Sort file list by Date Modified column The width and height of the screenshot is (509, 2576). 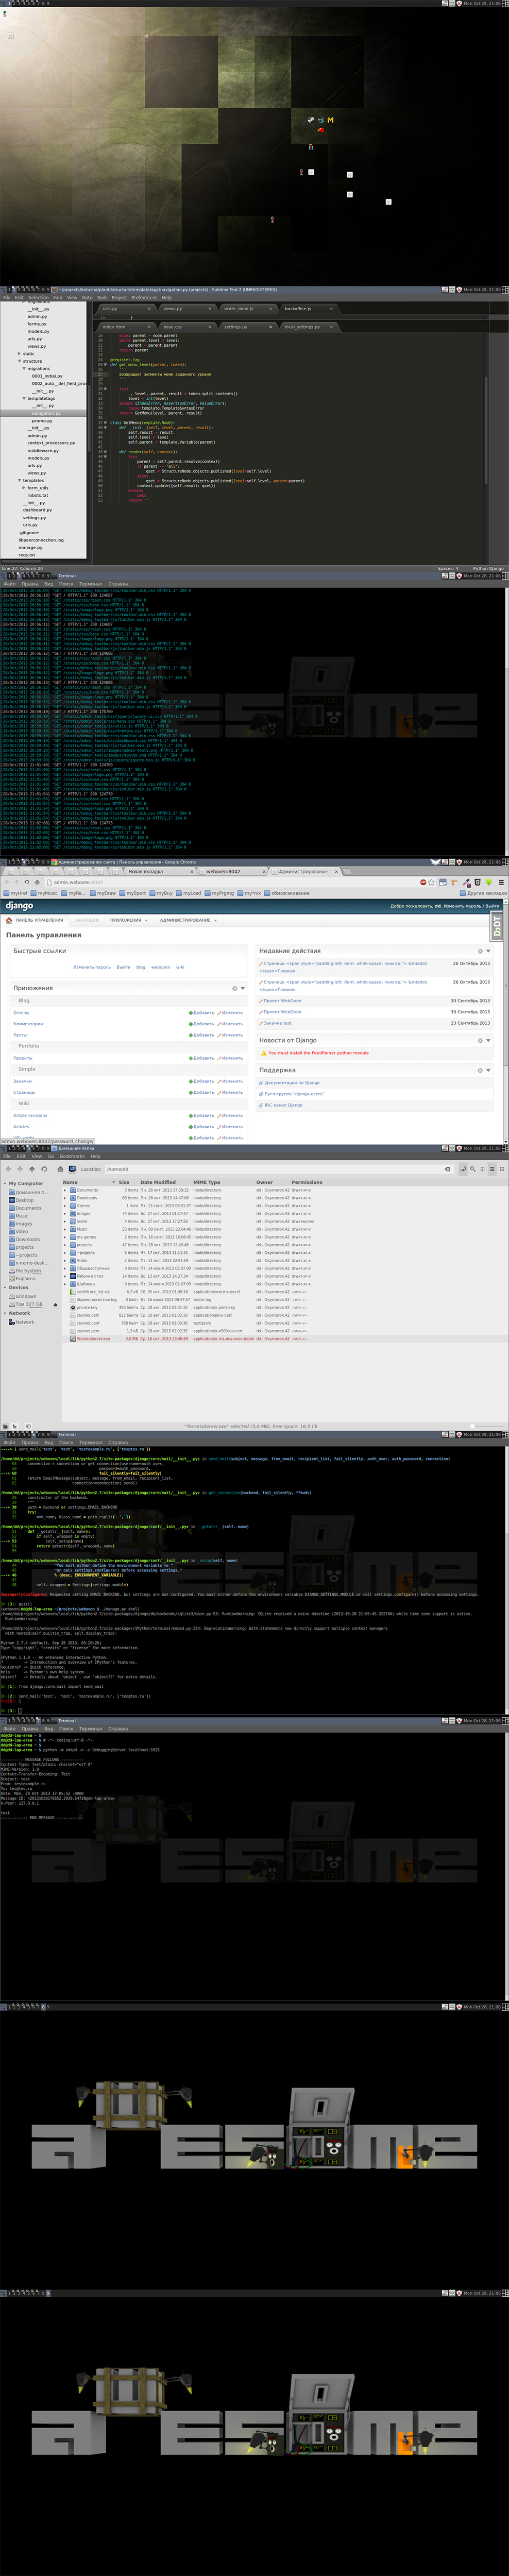click(158, 1182)
